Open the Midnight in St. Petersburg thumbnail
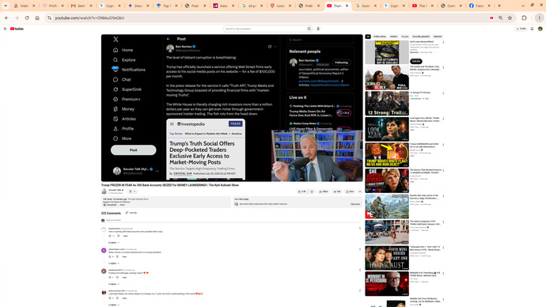This screenshot has width=546, height=307. tap(387, 284)
